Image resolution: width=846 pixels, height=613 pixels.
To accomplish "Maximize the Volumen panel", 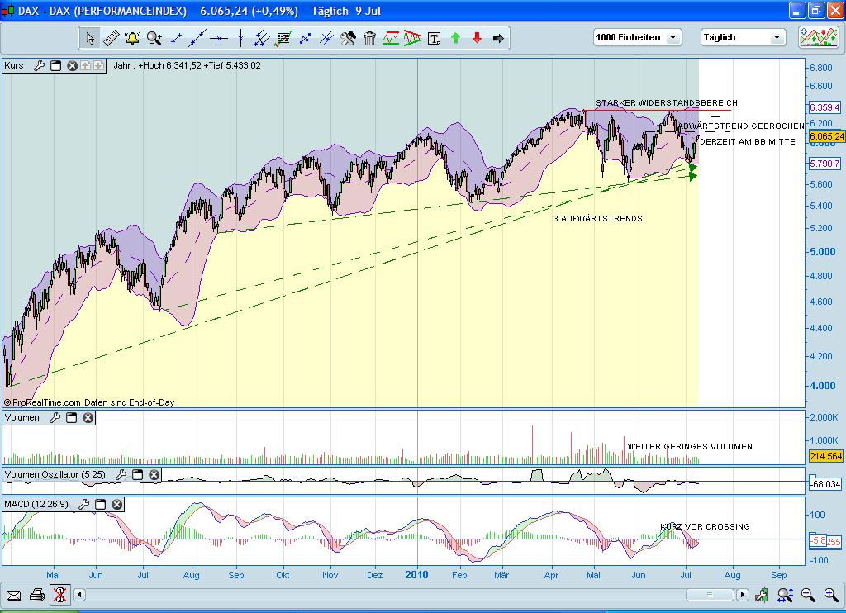I will [71, 418].
